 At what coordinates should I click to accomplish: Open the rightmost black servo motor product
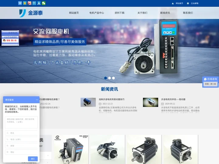pos(180,149)
